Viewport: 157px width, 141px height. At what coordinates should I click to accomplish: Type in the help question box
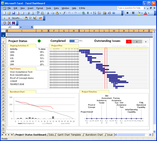tap(131, 8)
